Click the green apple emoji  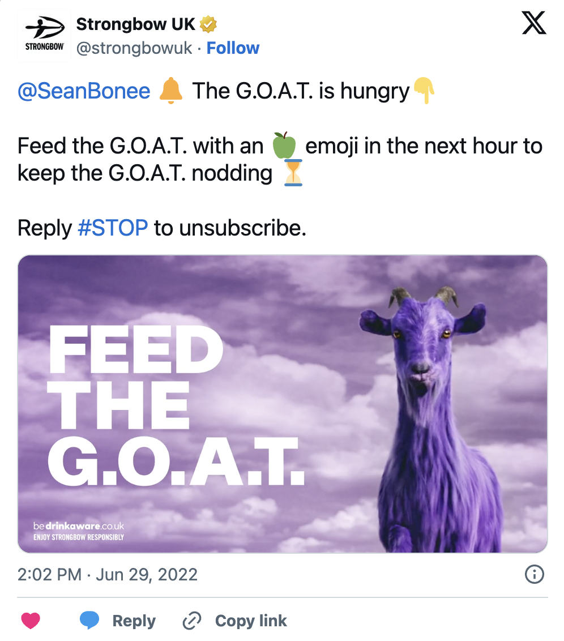[x=284, y=145]
